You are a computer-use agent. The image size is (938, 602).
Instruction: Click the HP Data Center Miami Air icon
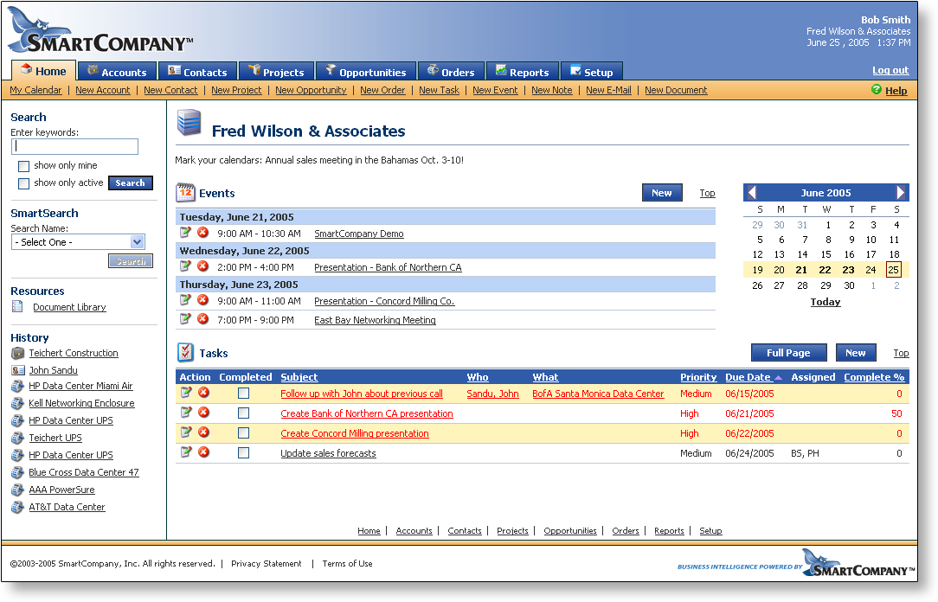click(x=18, y=386)
